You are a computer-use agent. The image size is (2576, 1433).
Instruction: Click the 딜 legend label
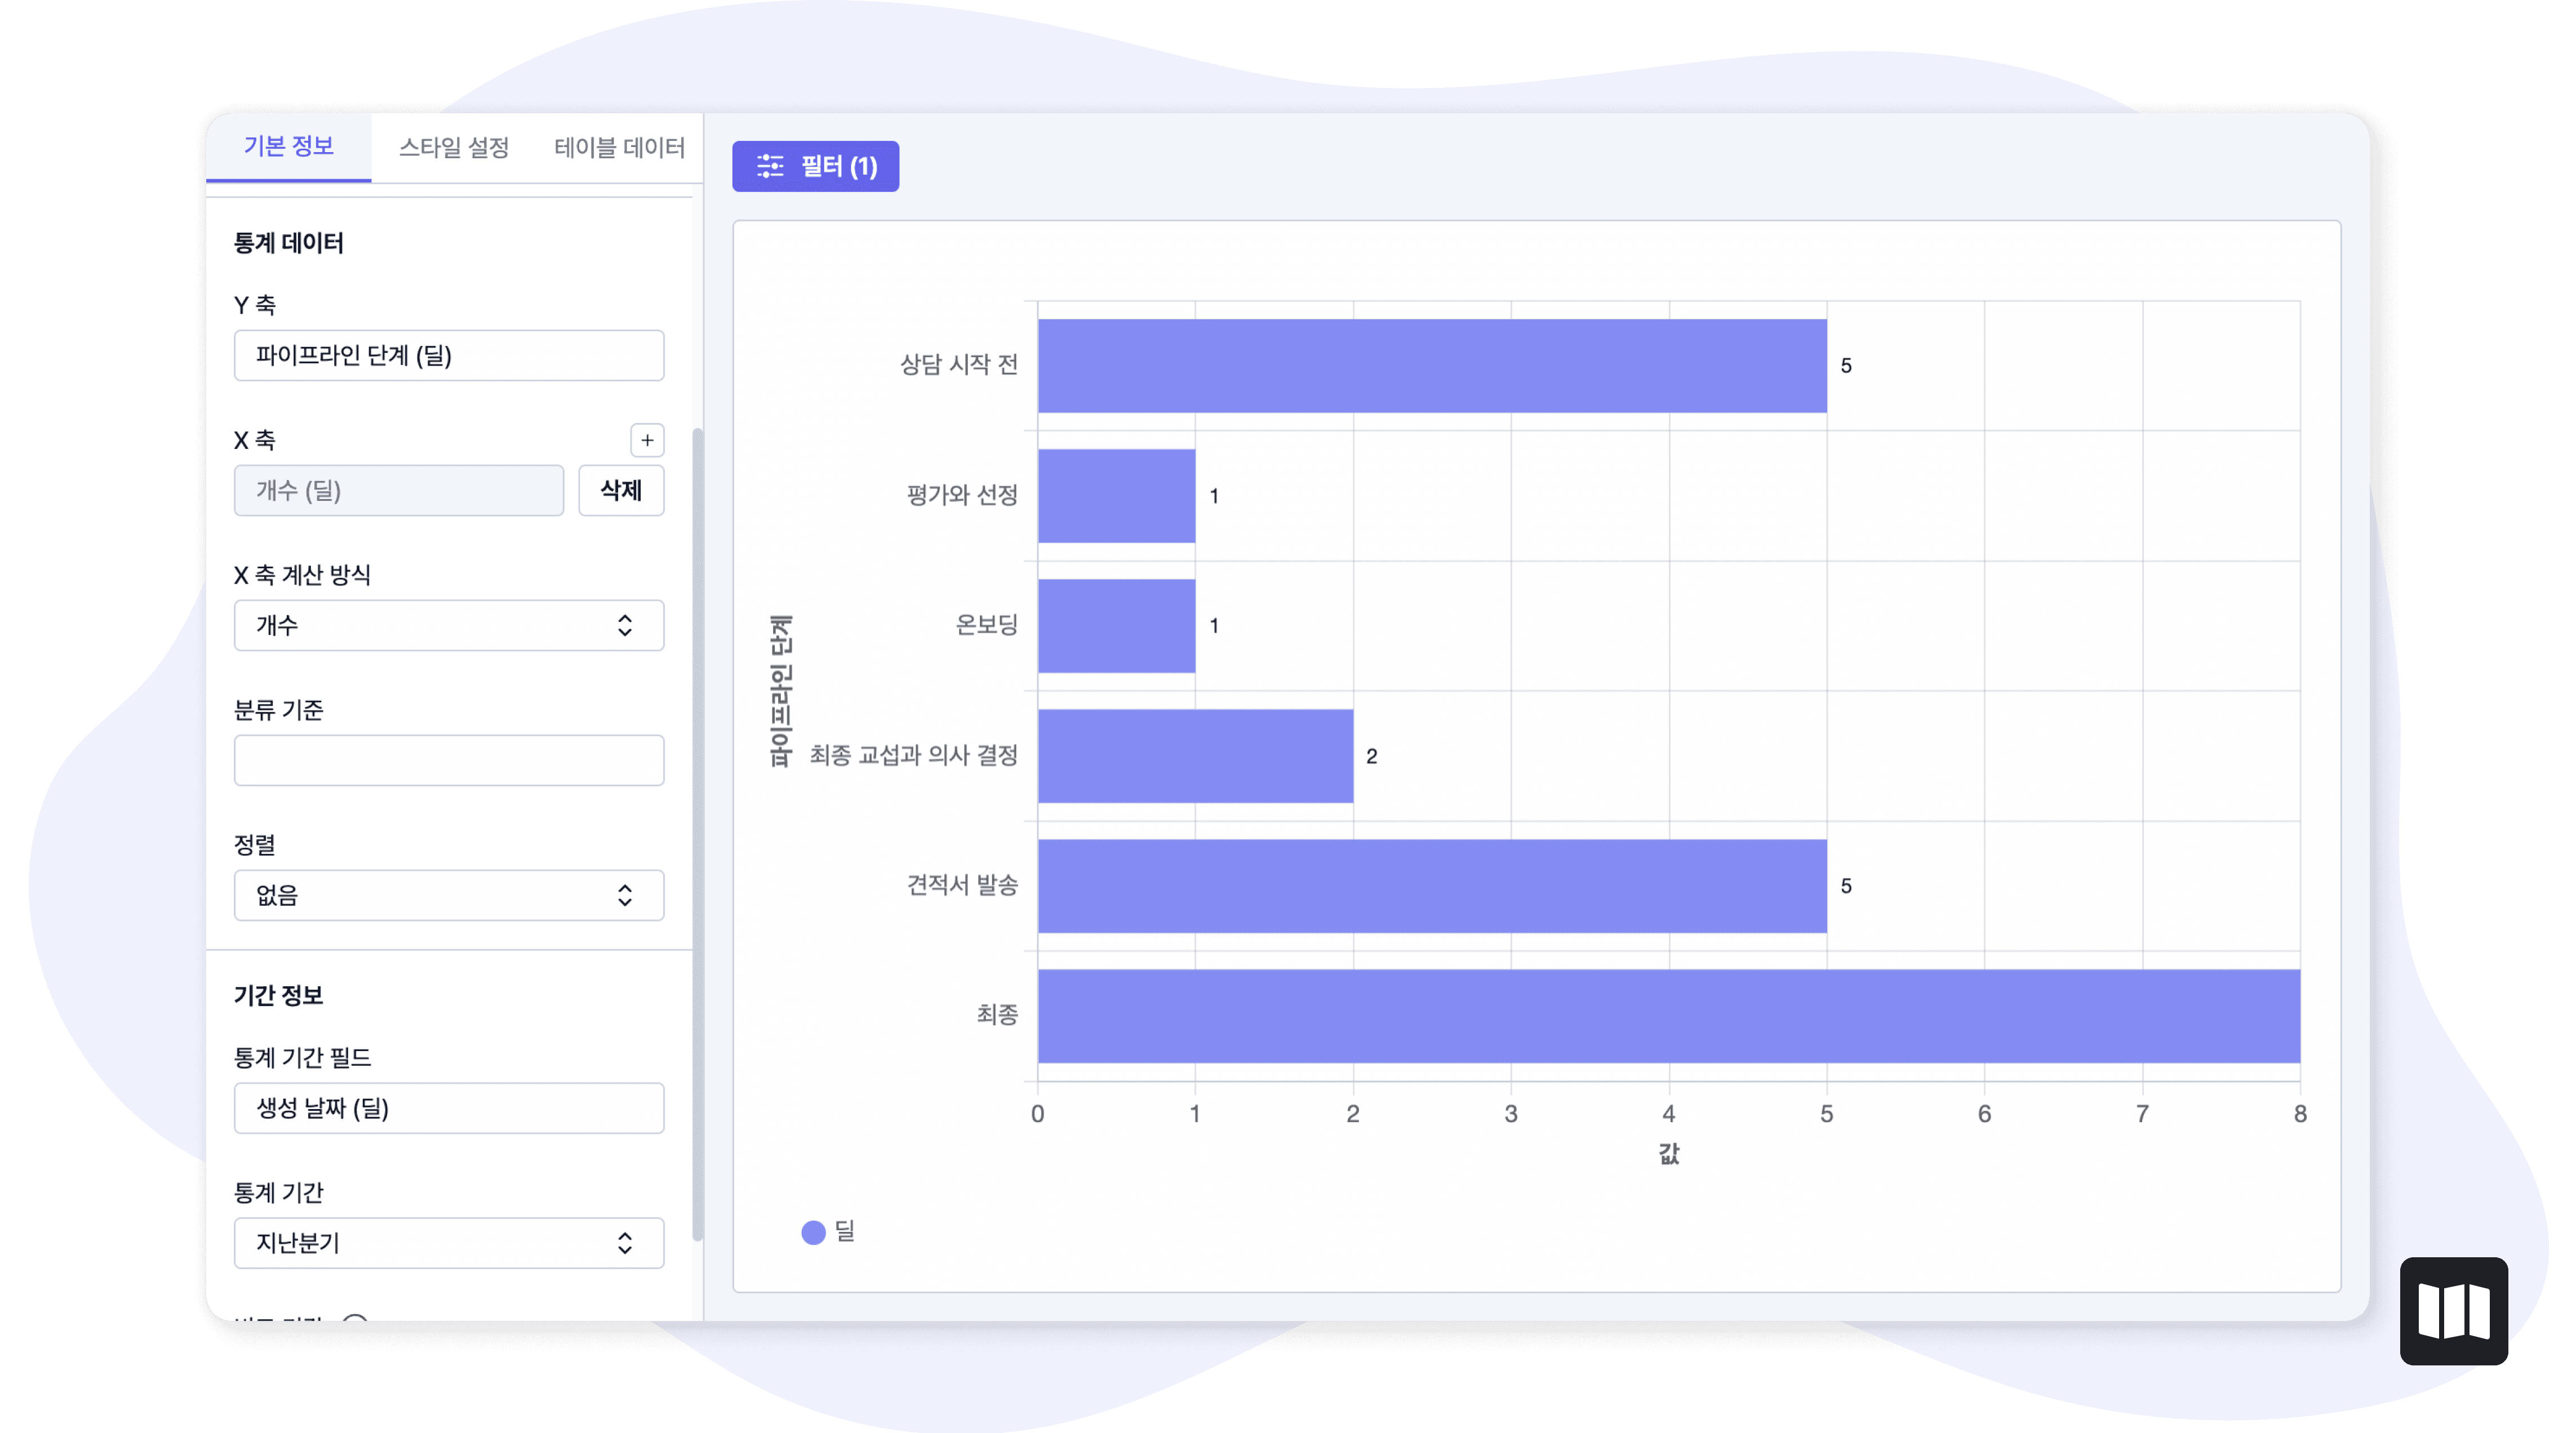[845, 1232]
